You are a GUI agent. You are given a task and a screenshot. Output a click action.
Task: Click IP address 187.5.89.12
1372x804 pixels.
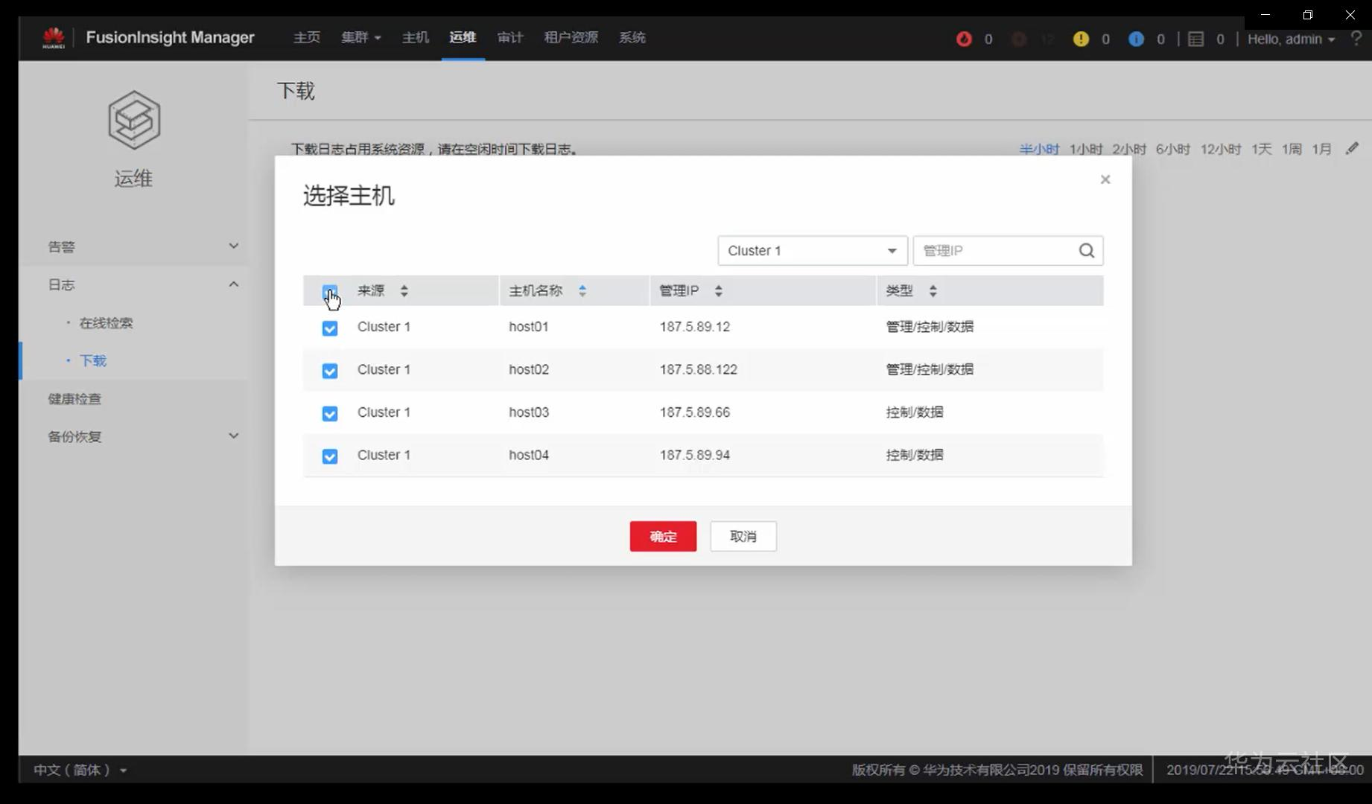695,327
